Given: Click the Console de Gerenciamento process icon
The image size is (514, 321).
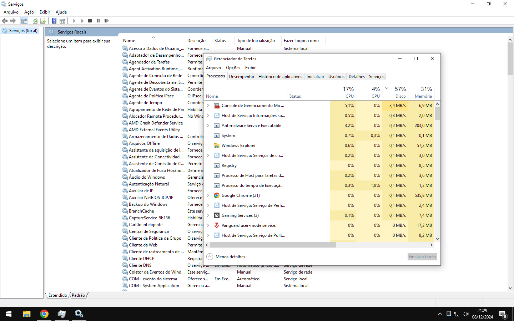Looking at the screenshot, I should (217, 106).
